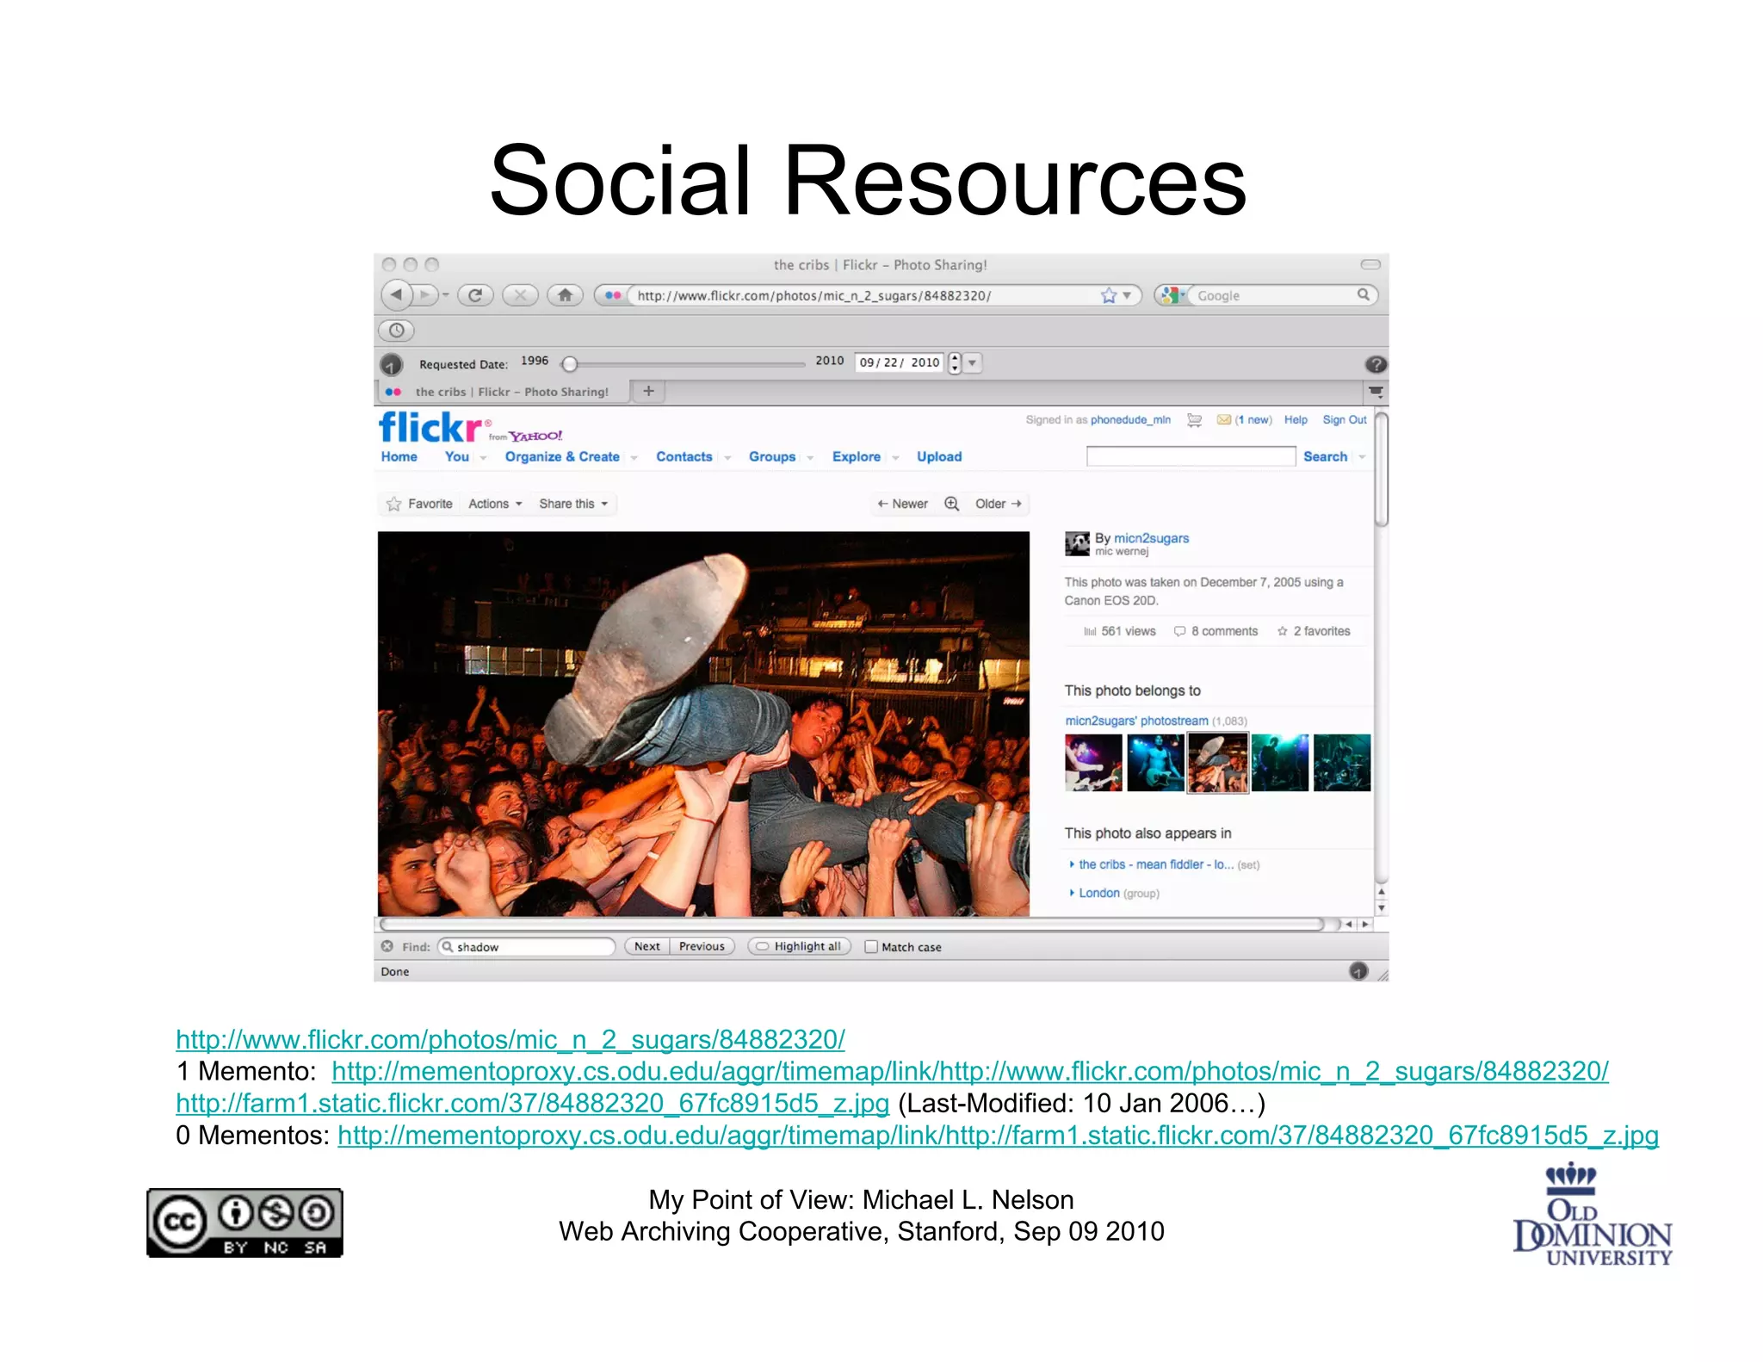
Task: Go to the browser Home icon
Action: pos(565,295)
